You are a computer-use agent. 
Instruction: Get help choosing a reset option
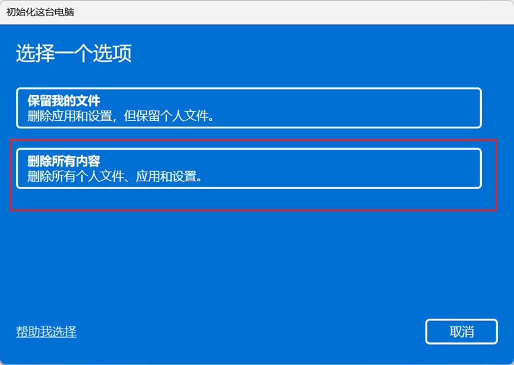[46, 332]
